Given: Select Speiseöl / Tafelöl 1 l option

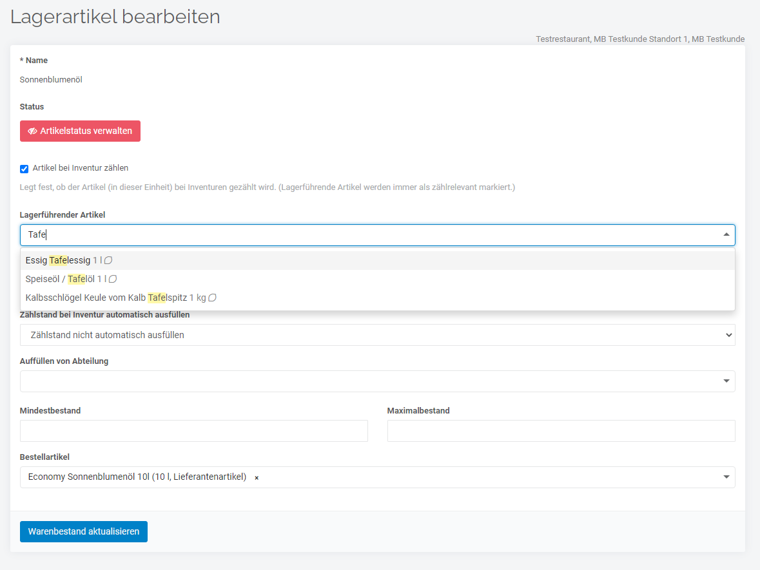Looking at the screenshot, I should pos(378,279).
